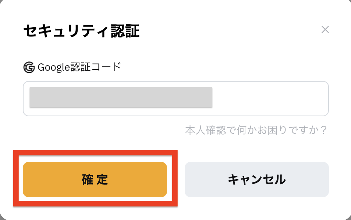The width and height of the screenshot is (351, 220).
Task: Close the セキュリティ認証 dialog with X
Action: point(325,29)
